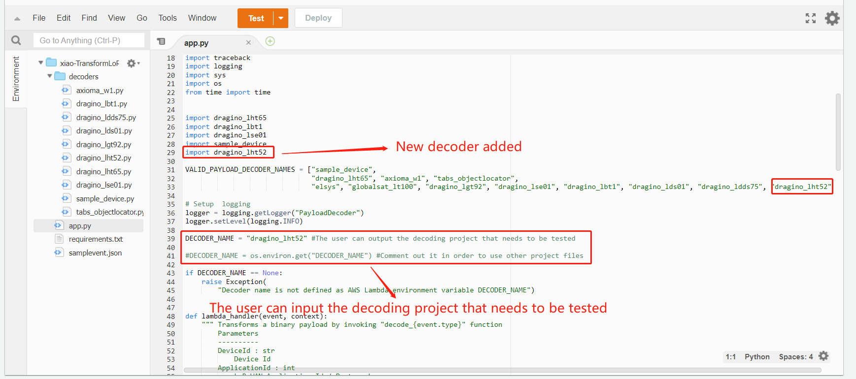Click the dragino_lgt92.py file icon
856x379 pixels.
[x=66, y=144]
